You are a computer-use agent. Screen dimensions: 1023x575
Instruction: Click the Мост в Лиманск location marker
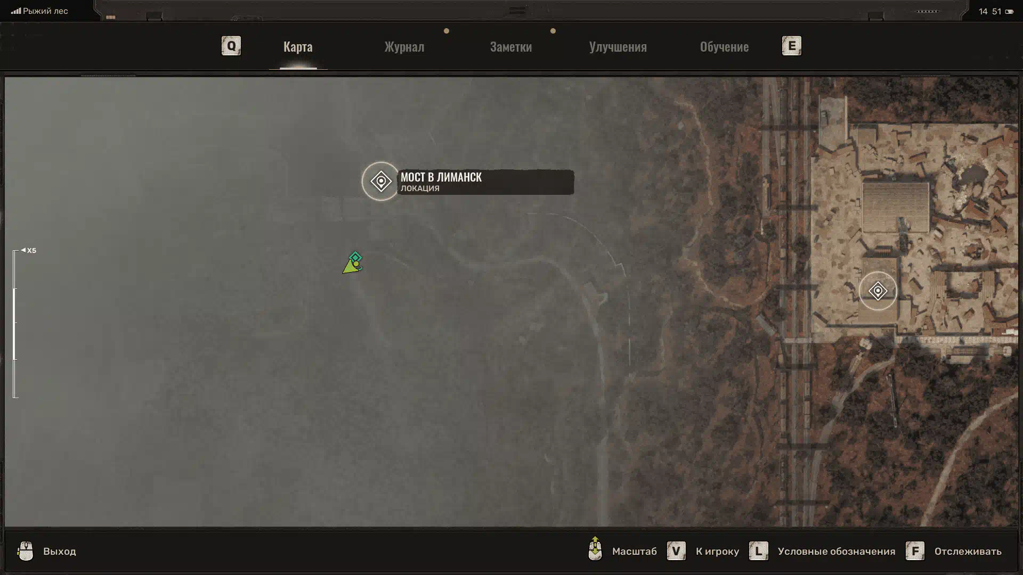click(380, 182)
